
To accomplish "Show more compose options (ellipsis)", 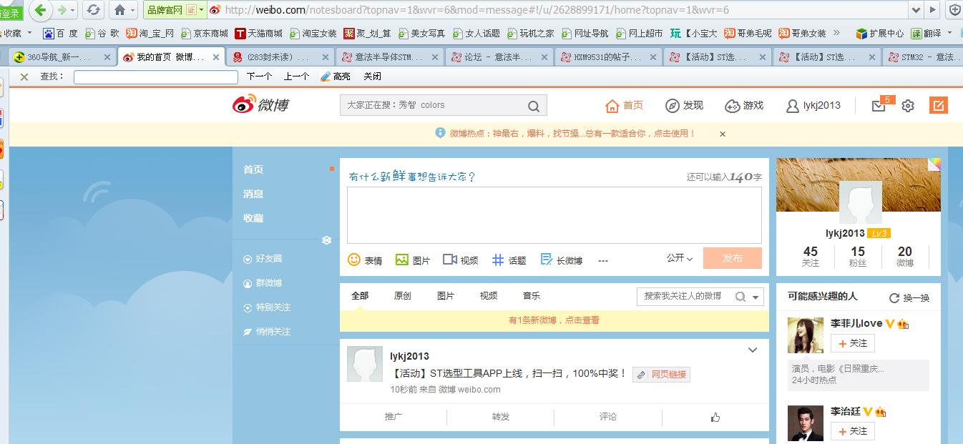I will tap(603, 261).
